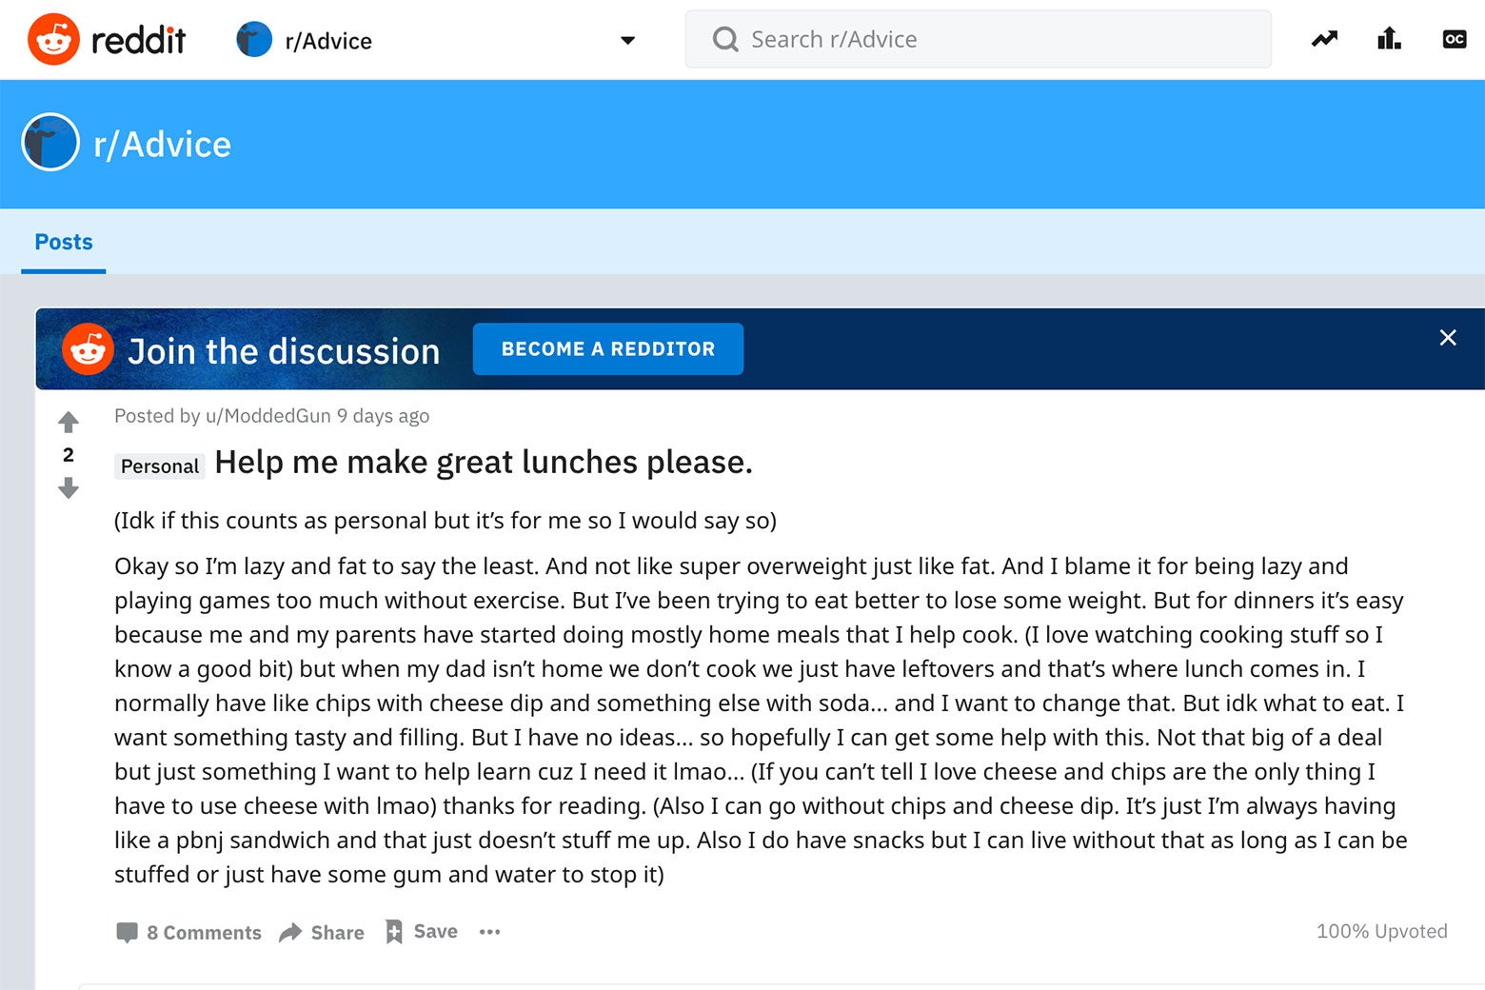
Task: Open the r/Advice community dropdown
Action: pos(625,41)
